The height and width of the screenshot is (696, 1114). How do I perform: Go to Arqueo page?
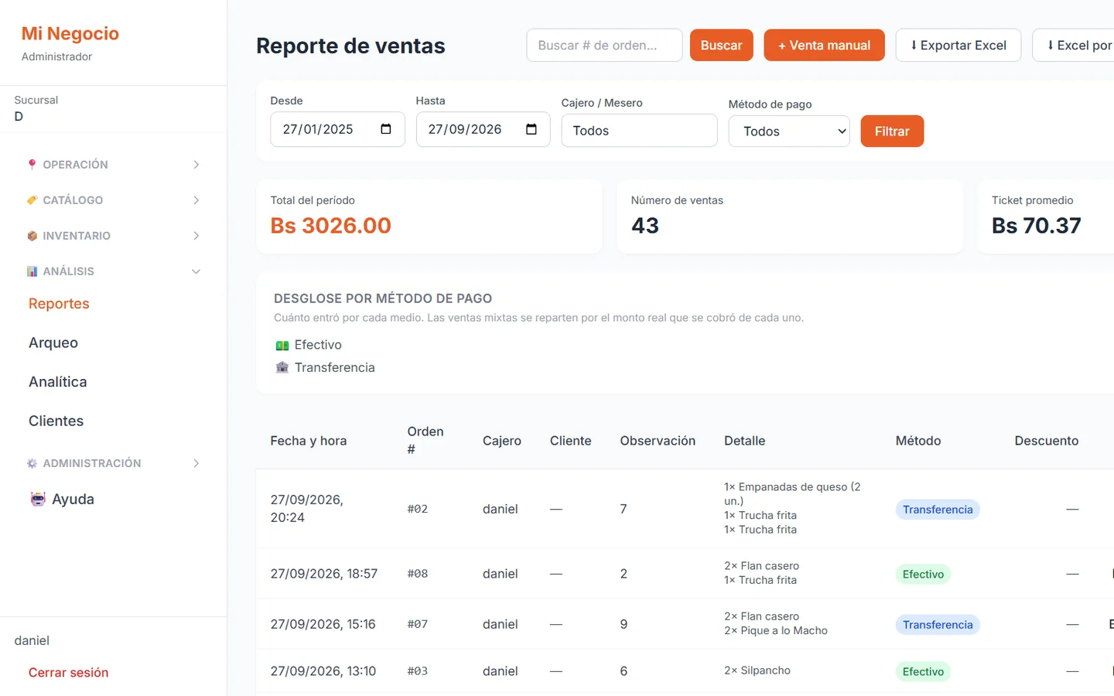pyautogui.click(x=53, y=343)
